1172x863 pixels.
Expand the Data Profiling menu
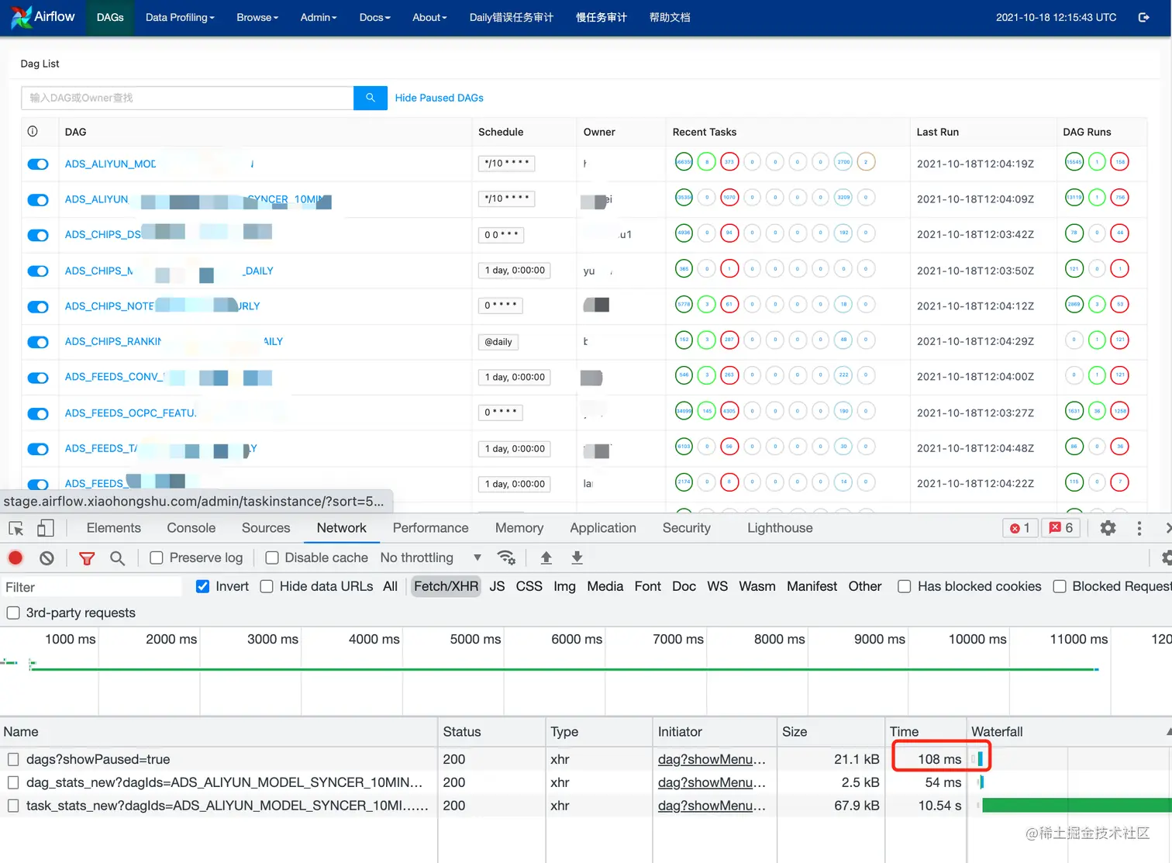point(180,17)
